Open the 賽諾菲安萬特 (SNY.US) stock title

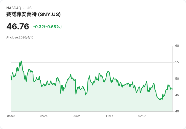(33, 14)
